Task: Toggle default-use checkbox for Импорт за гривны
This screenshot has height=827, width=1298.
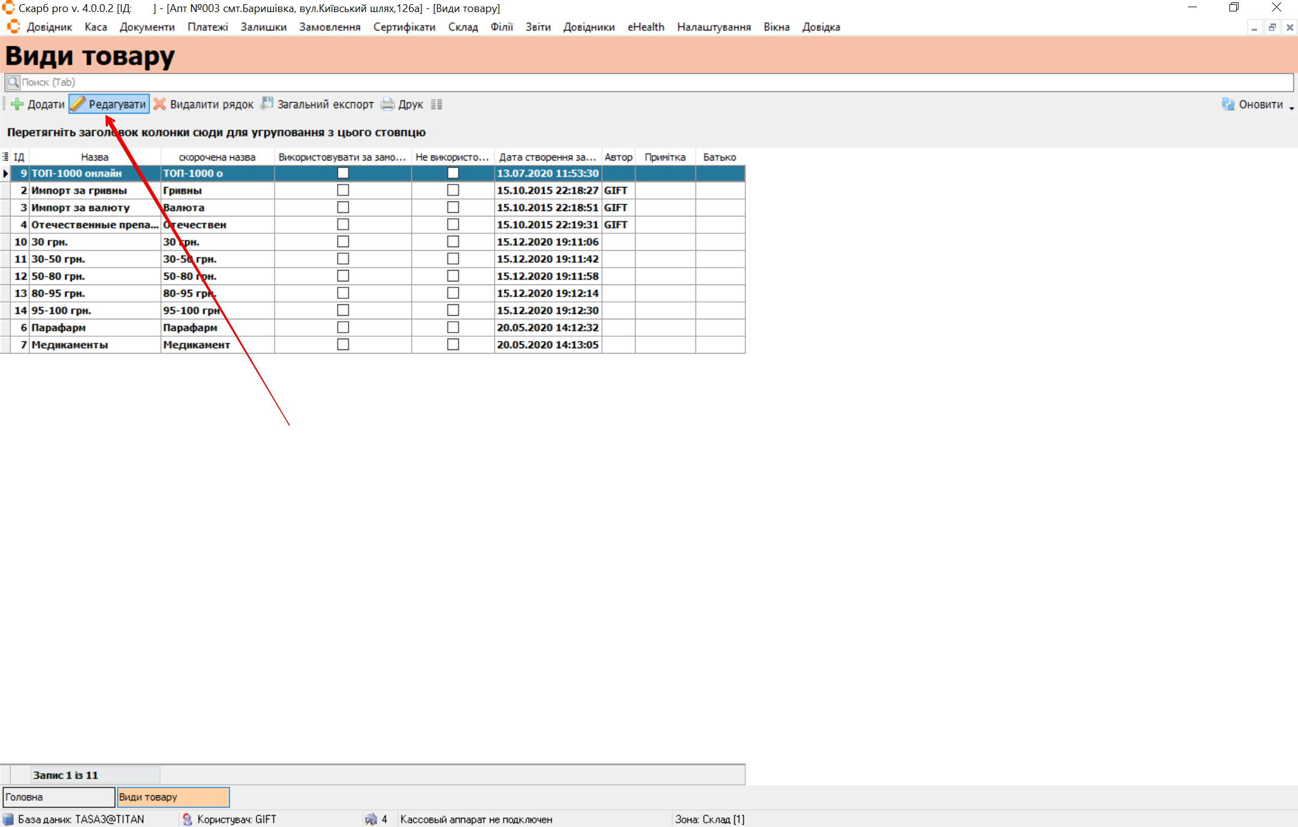Action: click(x=343, y=190)
